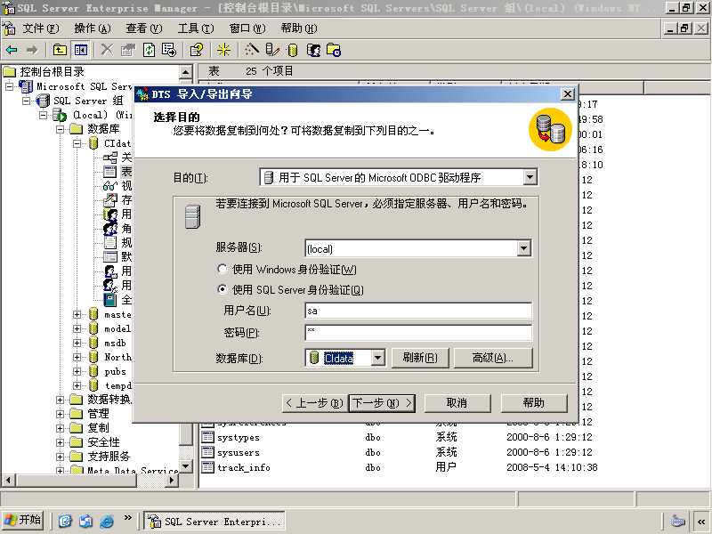
Task: Click the 用户名 username input field
Action: (418, 311)
